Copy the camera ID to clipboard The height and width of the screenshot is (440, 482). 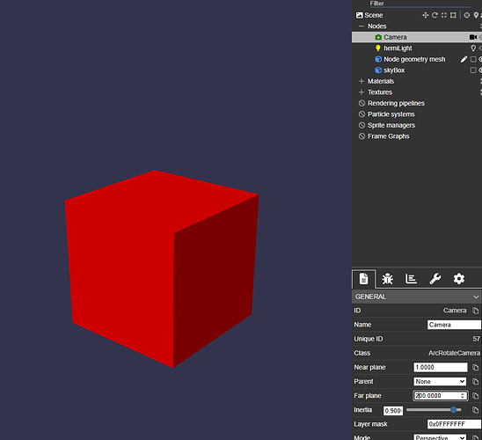coord(476,311)
